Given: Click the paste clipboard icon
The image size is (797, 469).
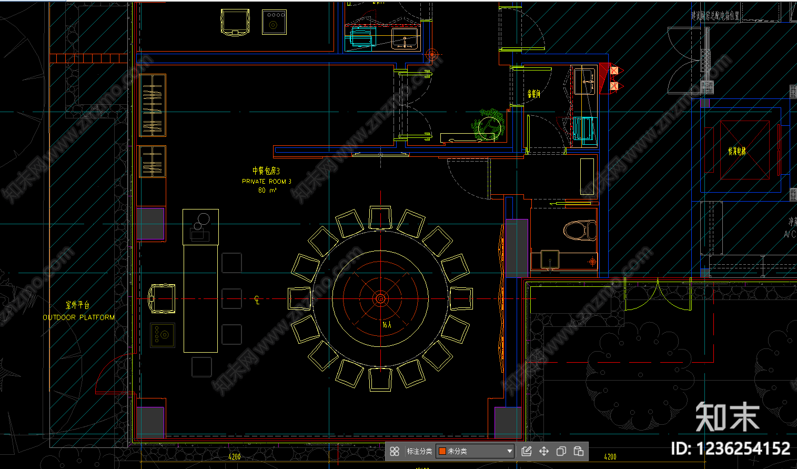Looking at the screenshot, I should pyautogui.click(x=578, y=451).
